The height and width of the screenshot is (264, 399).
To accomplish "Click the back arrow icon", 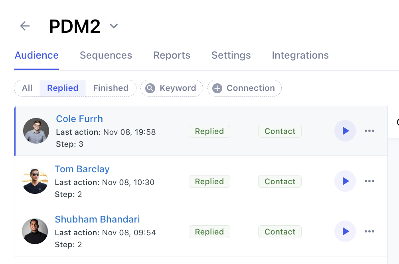I will [25, 26].
